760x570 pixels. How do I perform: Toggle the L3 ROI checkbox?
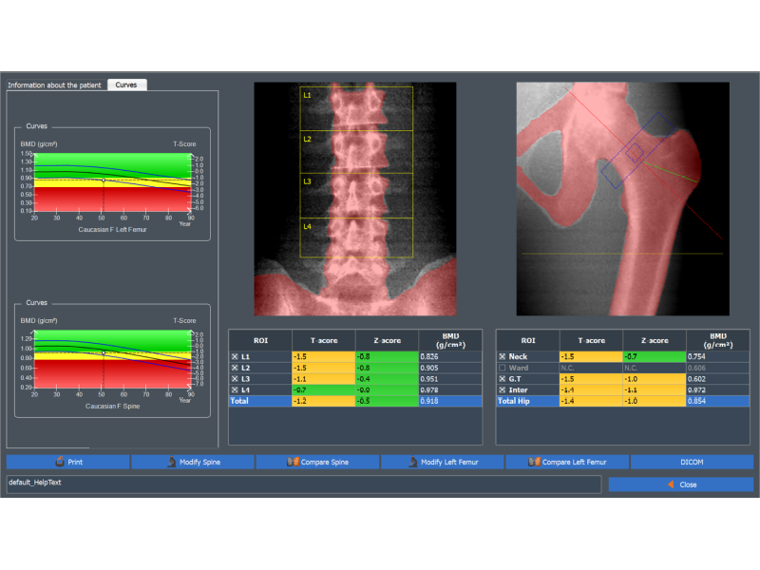coord(235,379)
